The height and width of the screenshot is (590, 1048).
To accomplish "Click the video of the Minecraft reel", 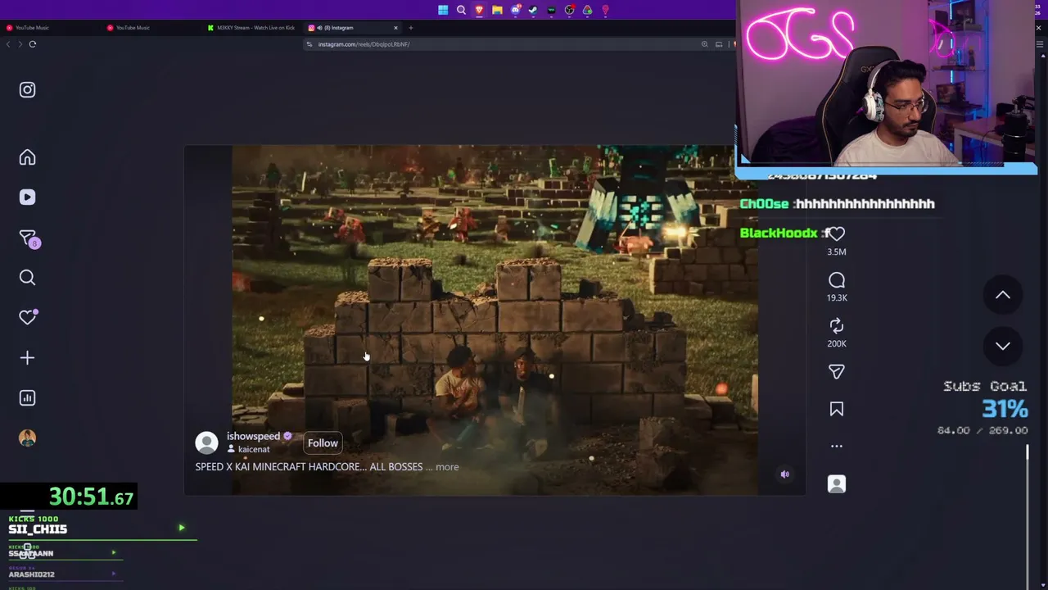I will 495,320.
